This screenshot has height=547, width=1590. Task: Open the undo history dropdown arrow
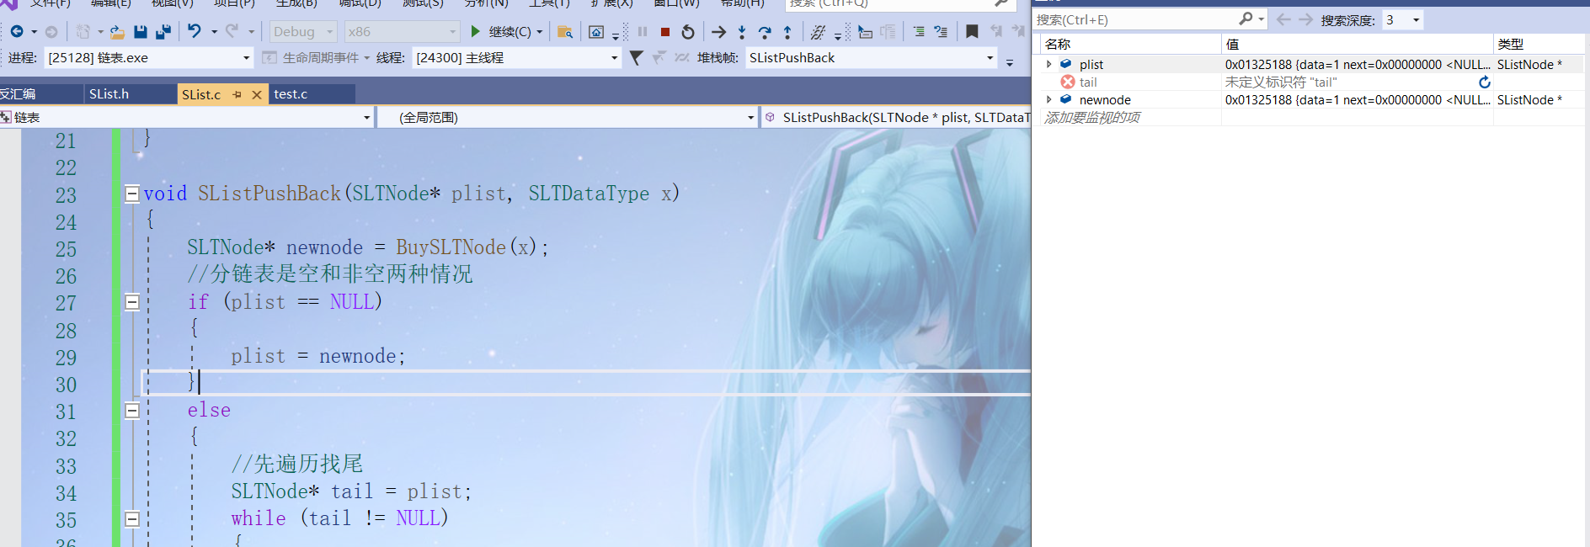[x=214, y=32]
